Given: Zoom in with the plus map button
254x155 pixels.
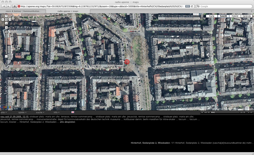Looking at the screenshot, I should [x=6, y=27].
